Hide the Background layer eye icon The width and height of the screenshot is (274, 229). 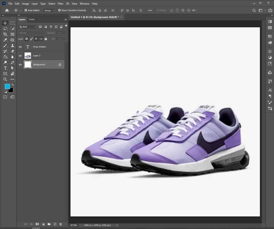tap(20, 65)
